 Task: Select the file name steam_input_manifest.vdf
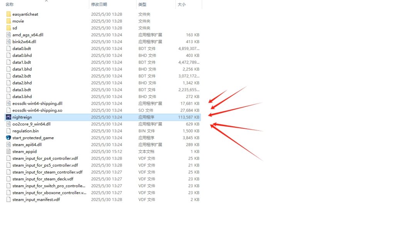pos(36,200)
